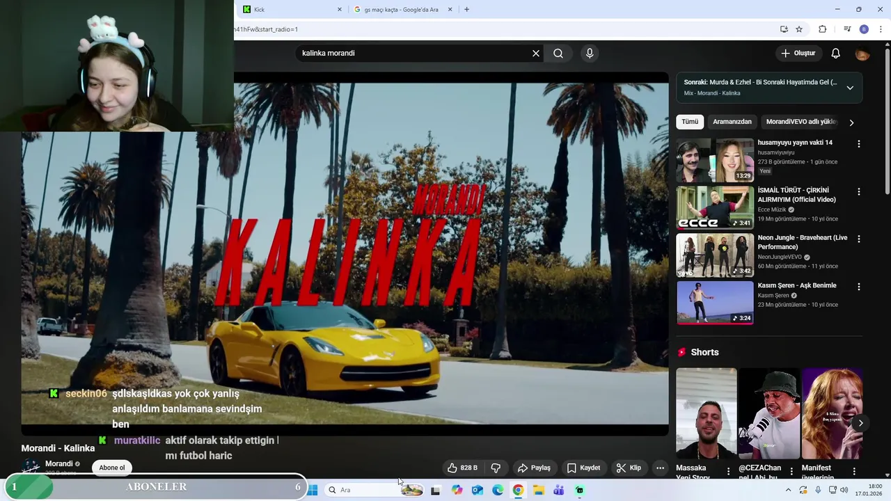Viewport: 891px width, 501px height.
Task: Show more filter chips with right arrow
Action: point(851,122)
